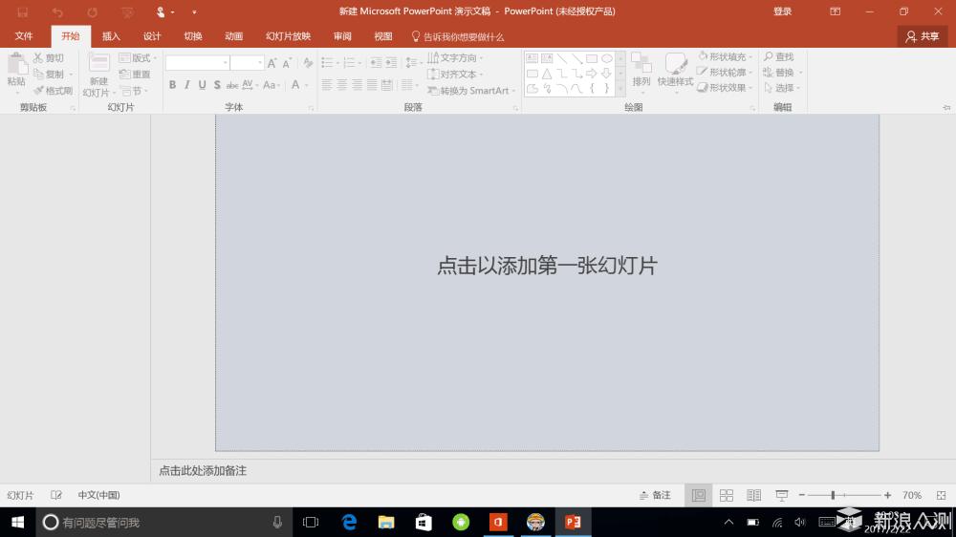Toggle Normal view button in status bar
This screenshot has height=537, width=956.
click(699, 496)
